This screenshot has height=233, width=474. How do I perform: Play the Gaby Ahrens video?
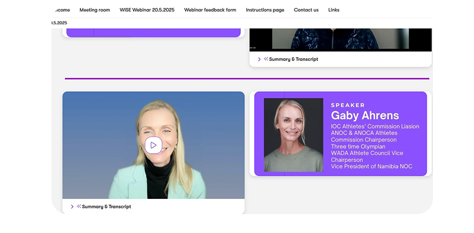coord(153,145)
